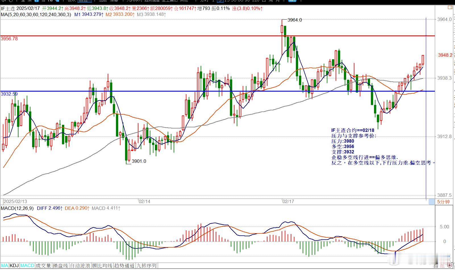
Task: Click the 开3944.2 open price in header
Action: pos(53,9)
